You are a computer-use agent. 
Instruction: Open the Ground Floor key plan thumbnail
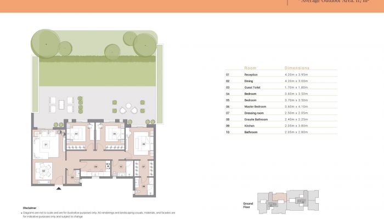(288, 202)
